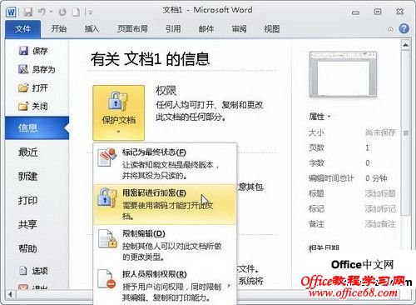Image resolution: width=416 pixels, height=305 pixels.
Task: Select the 信息 backstage section
Action: pos(37,127)
